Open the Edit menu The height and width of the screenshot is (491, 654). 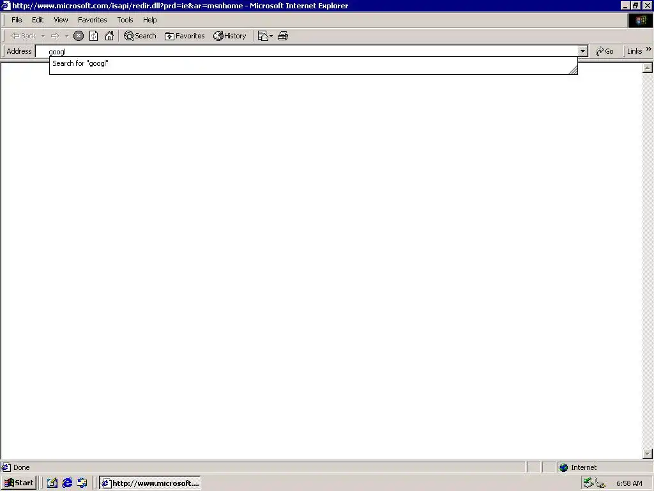(38, 20)
